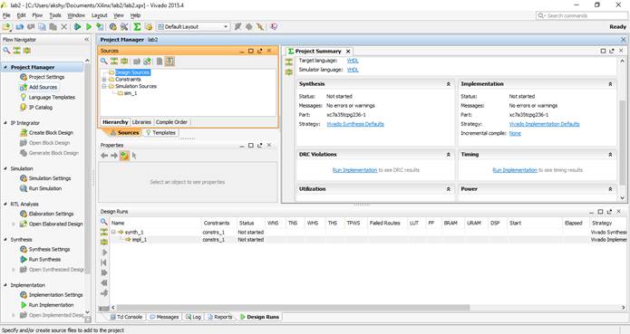Collapse the DRC Violations section
The image size is (630, 334).
point(449,155)
